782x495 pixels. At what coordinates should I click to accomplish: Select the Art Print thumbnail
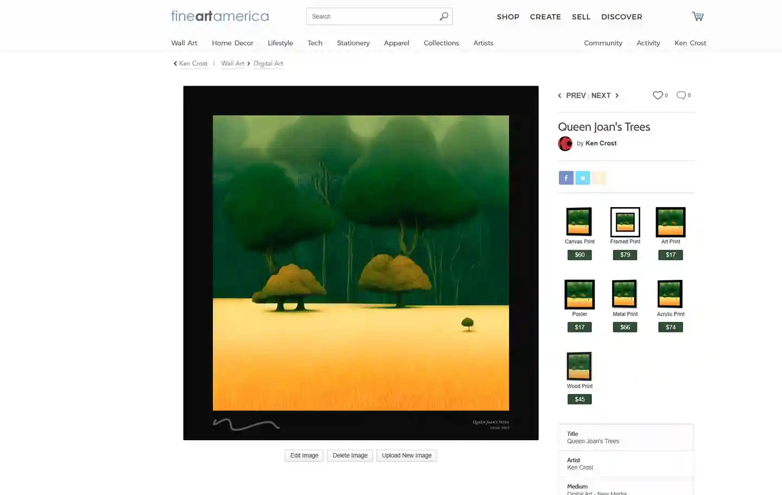(671, 222)
